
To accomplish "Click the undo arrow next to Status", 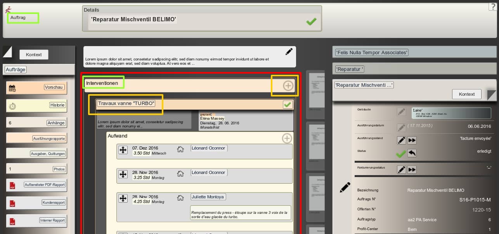I will click(412, 153).
